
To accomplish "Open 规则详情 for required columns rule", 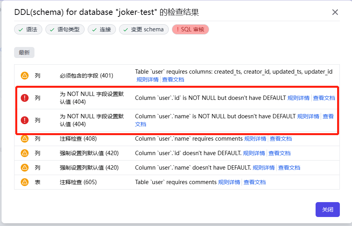I will (x=148, y=80).
